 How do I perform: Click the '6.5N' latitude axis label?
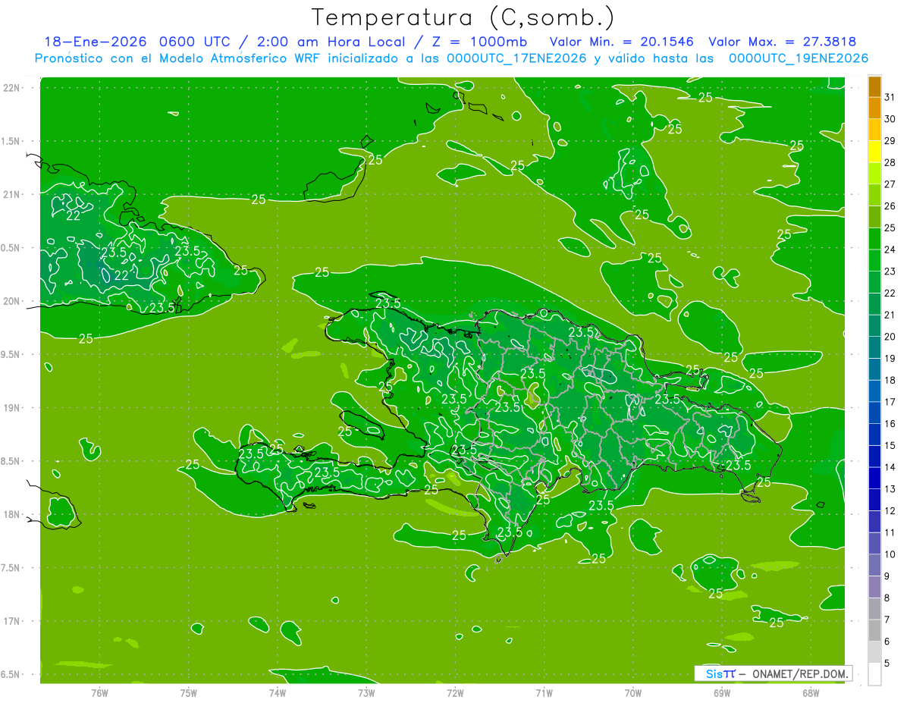12,675
